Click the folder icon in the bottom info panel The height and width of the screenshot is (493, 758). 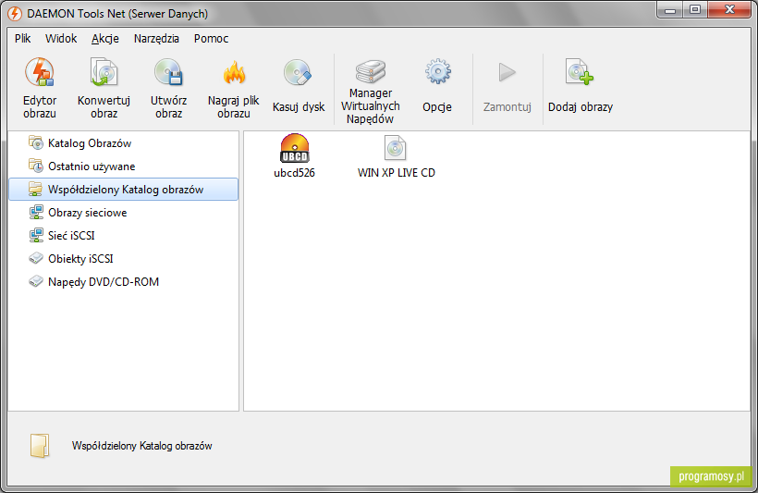pyautogui.click(x=40, y=445)
